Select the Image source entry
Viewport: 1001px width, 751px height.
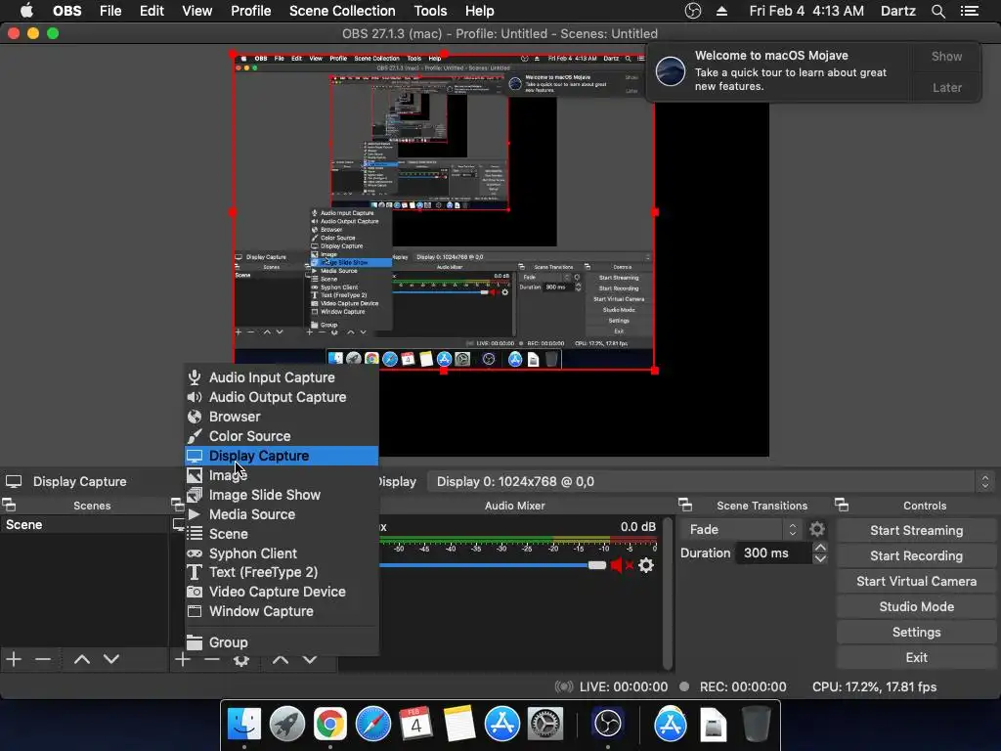coord(282,475)
